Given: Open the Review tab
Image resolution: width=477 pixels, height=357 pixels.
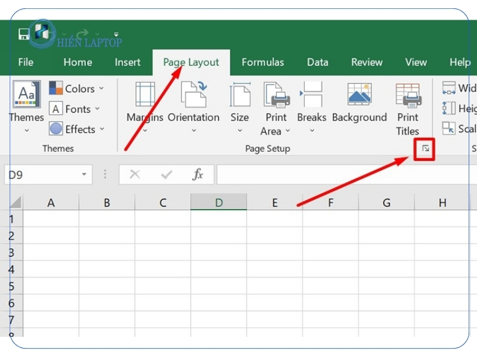Looking at the screenshot, I should coord(367,62).
